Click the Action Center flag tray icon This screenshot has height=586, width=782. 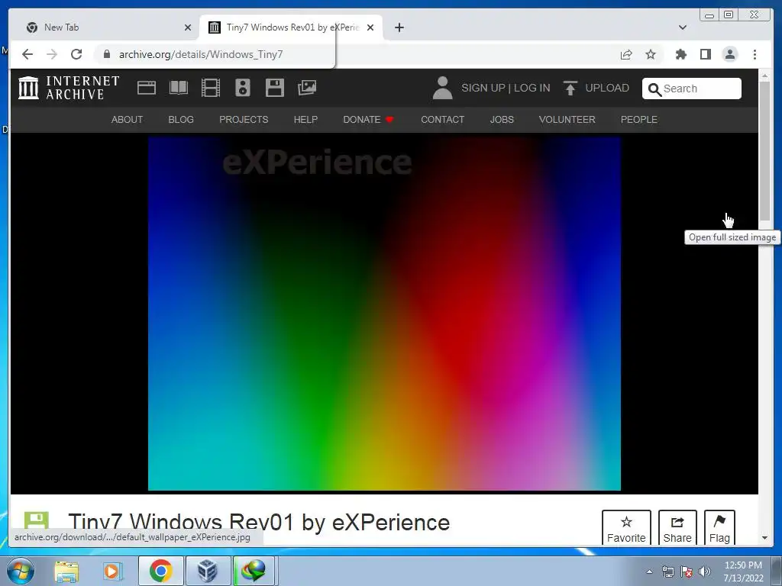tap(687, 572)
